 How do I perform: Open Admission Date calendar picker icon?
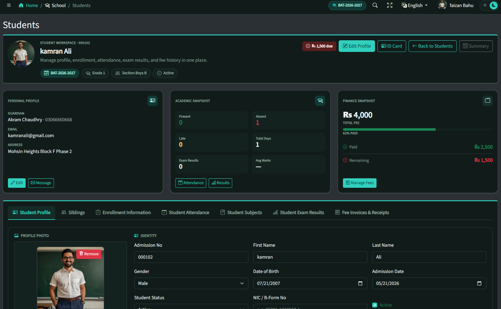click(x=479, y=283)
